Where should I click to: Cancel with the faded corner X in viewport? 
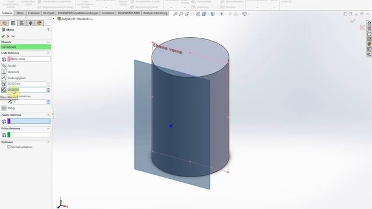(x=362, y=27)
